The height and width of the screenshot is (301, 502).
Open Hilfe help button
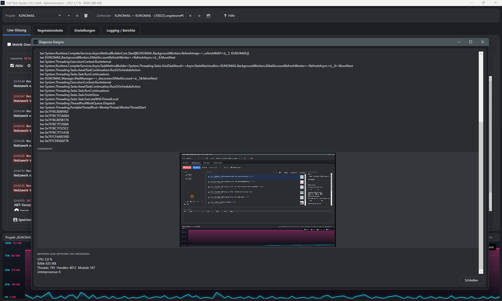pos(229,16)
